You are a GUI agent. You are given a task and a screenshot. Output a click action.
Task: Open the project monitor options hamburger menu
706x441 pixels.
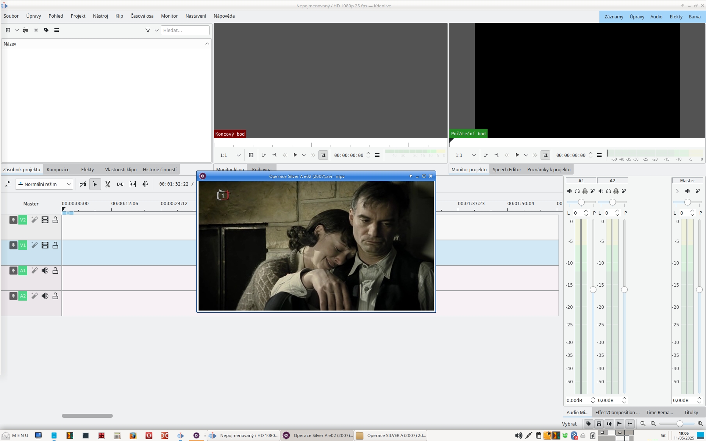[x=599, y=155]
